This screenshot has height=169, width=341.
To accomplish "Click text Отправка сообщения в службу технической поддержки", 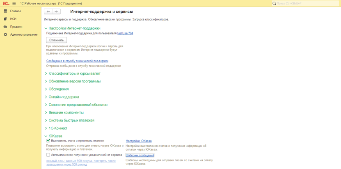I will (x=84, y=66).
